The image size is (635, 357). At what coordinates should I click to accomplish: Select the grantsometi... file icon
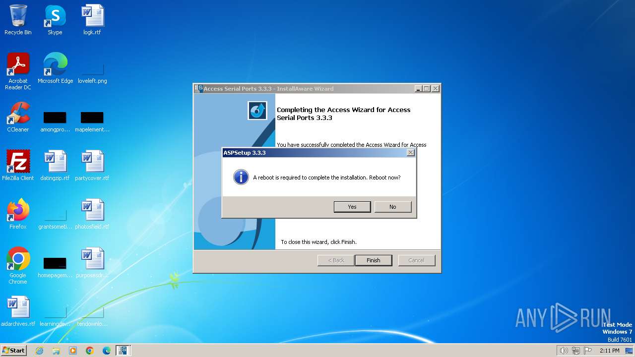[x=55, y=218]
